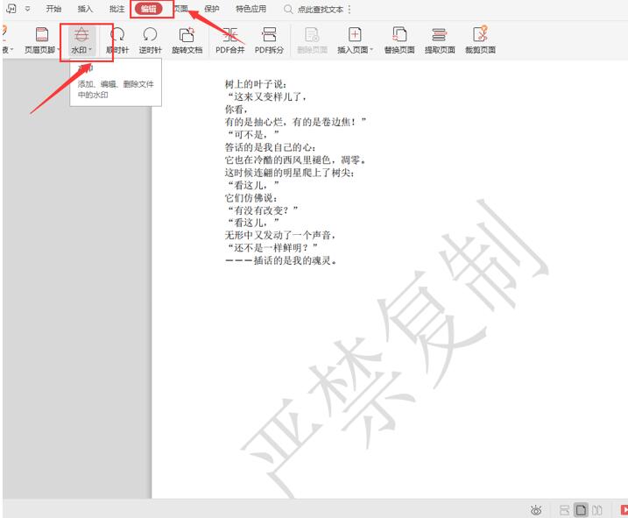Viewport: 628px width, 518px height.
Task: Click the line “还不是一样鲜明？”
Action: [272, 247]
